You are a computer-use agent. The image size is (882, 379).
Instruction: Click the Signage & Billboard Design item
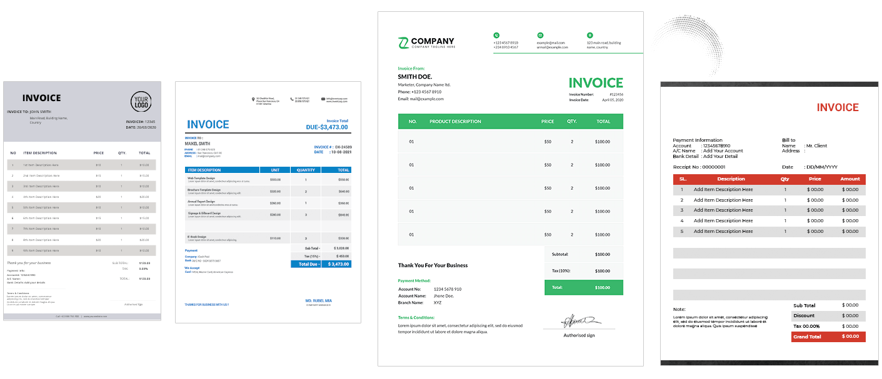[x=204, y=214]
